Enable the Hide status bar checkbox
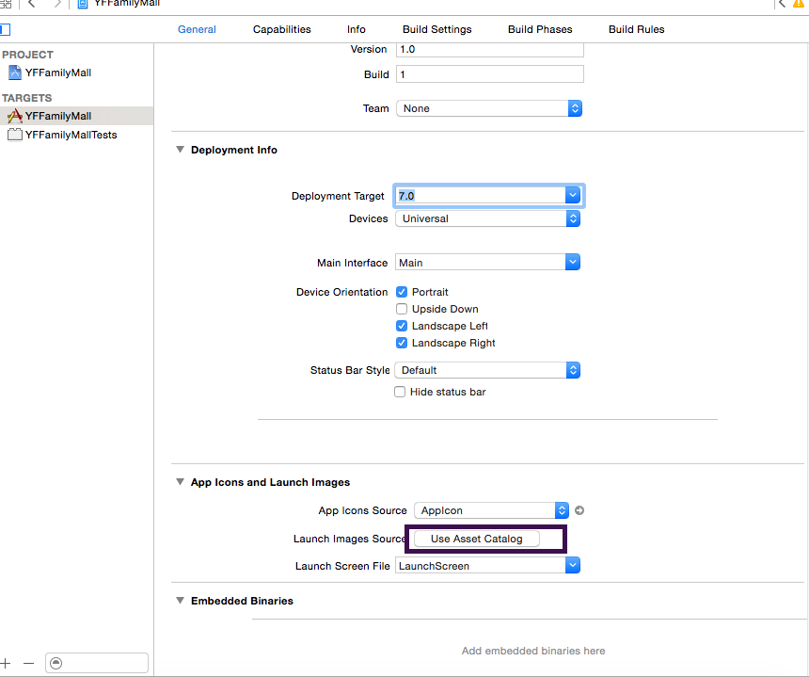Screen dimensions: 809x677 coord(400,392)
